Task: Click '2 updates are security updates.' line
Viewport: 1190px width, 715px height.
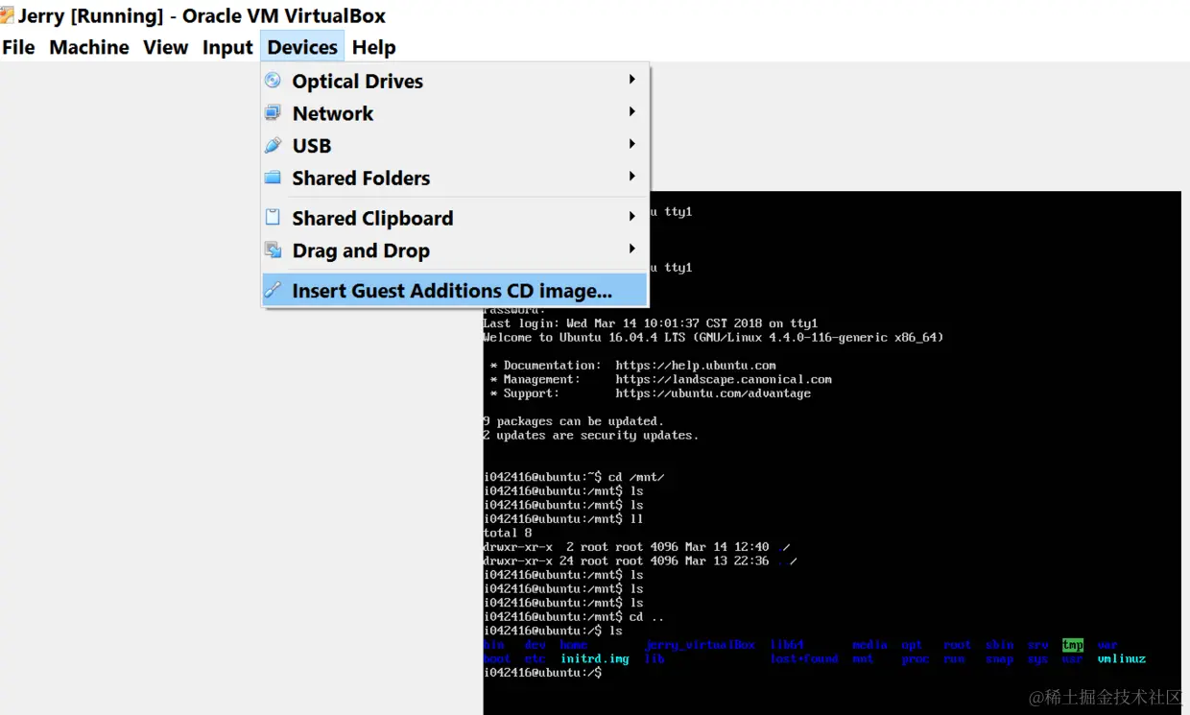Action: pyautogui.click(x=590, y=436)
